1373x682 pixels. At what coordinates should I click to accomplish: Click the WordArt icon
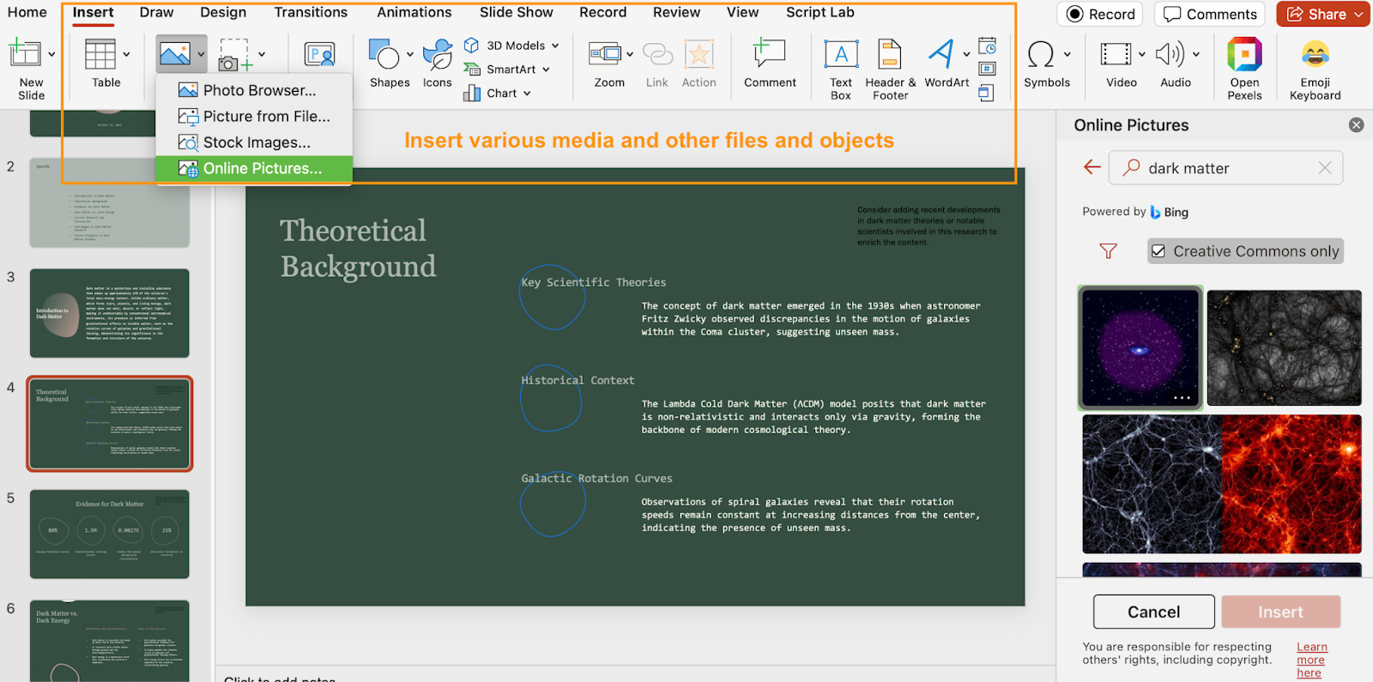click(x=941, y=55)
